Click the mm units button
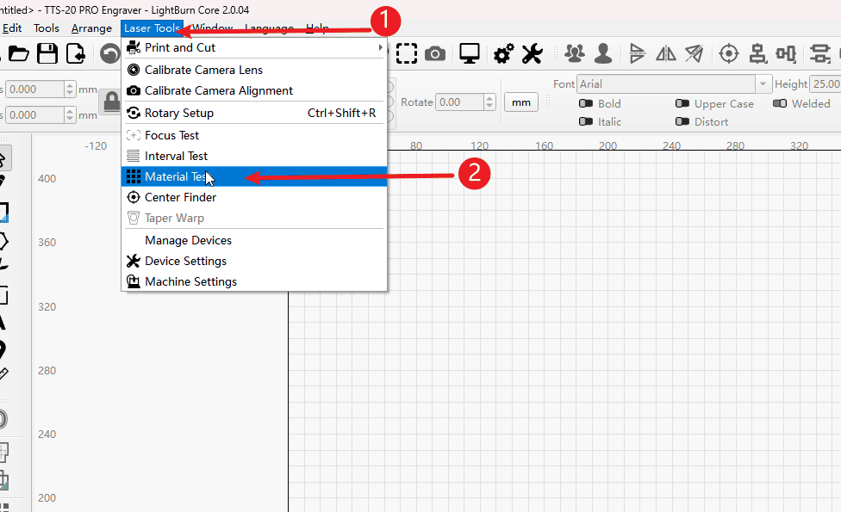Screen dimensions: 841x512 520,102
